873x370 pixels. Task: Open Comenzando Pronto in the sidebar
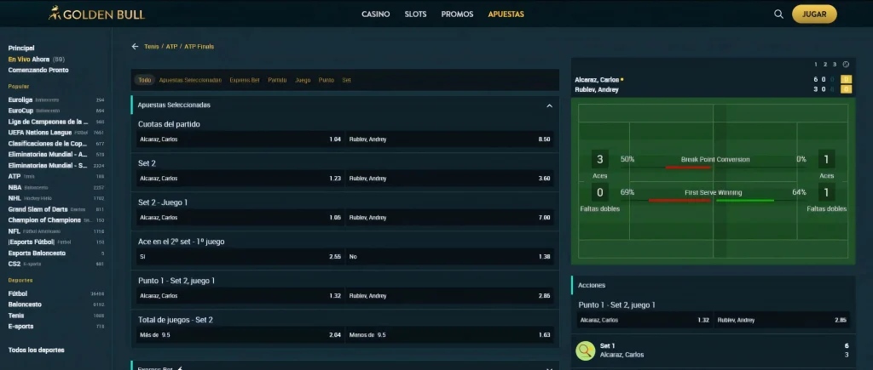38,70
